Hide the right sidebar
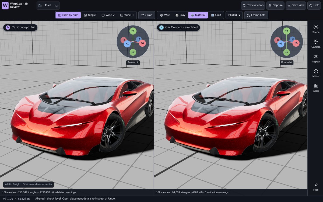 point(316,187)
